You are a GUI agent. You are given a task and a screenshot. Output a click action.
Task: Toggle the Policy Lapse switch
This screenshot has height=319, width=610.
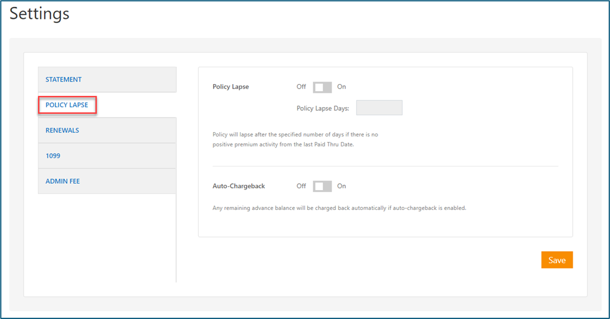click(322, 87)
